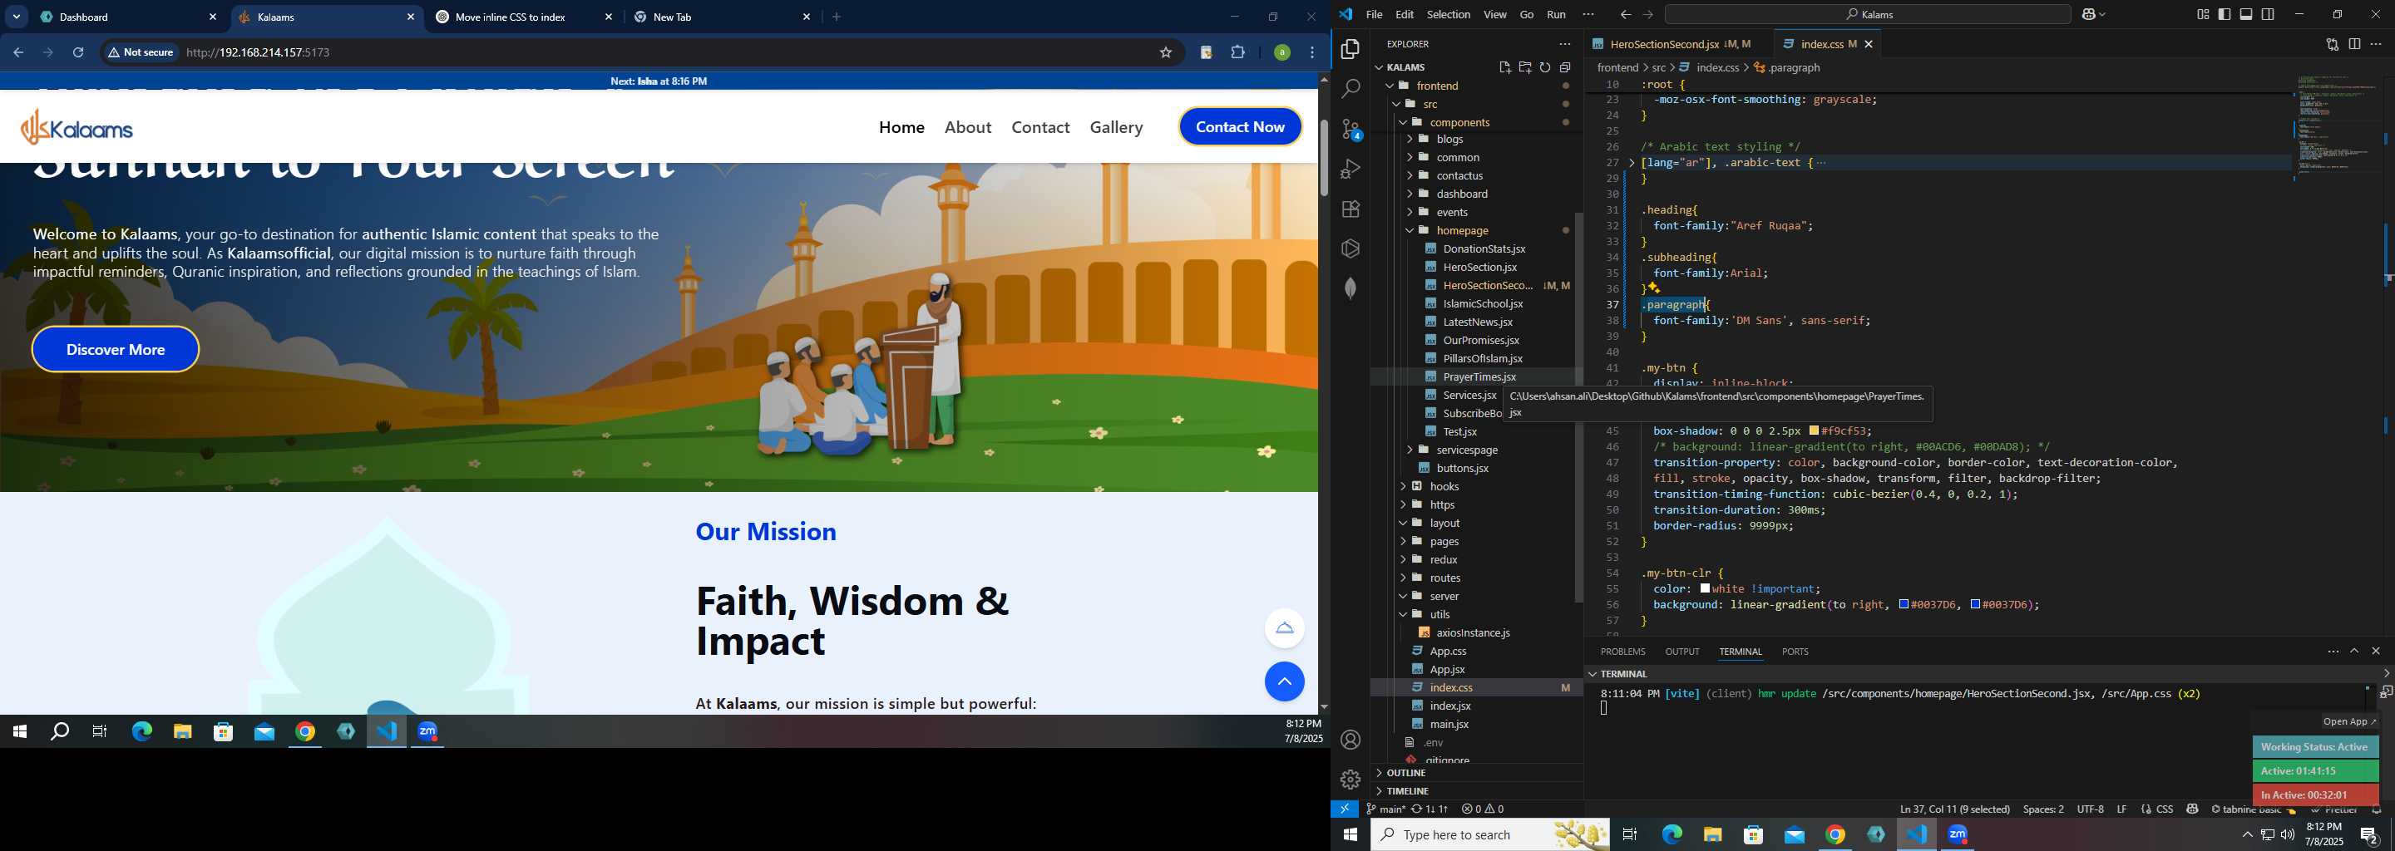Open the Manage gear icon in VS Code
Viewport: 2395px width, 851px height.
[x=1350, y=780]
